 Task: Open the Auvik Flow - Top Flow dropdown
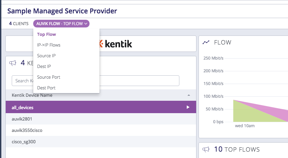pyautogui.click(x=61, y=24)
